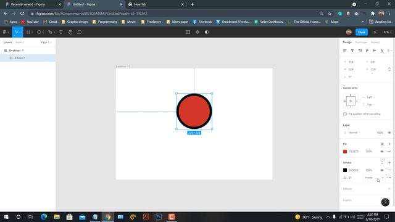This screenshot has height=222, width=395.
Task: Open the Facebook bookmark
Action: (x=202, y=22)
